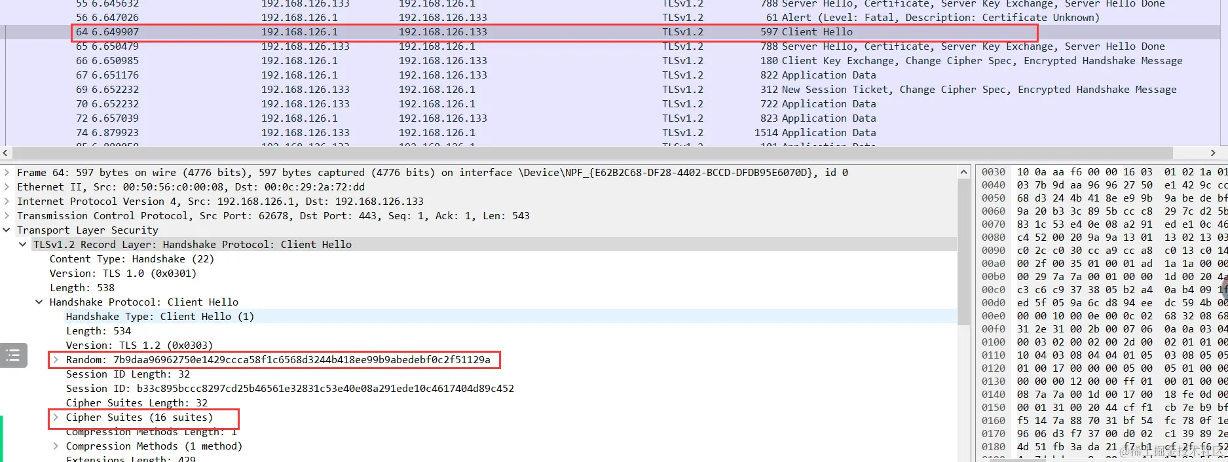This screenshot has width=1228, height=462.
Task: Expand Transmission Control Protocol row
Action: coord(7,216)
